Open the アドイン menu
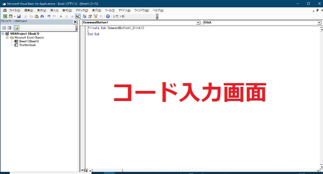 tap(125, 10)
